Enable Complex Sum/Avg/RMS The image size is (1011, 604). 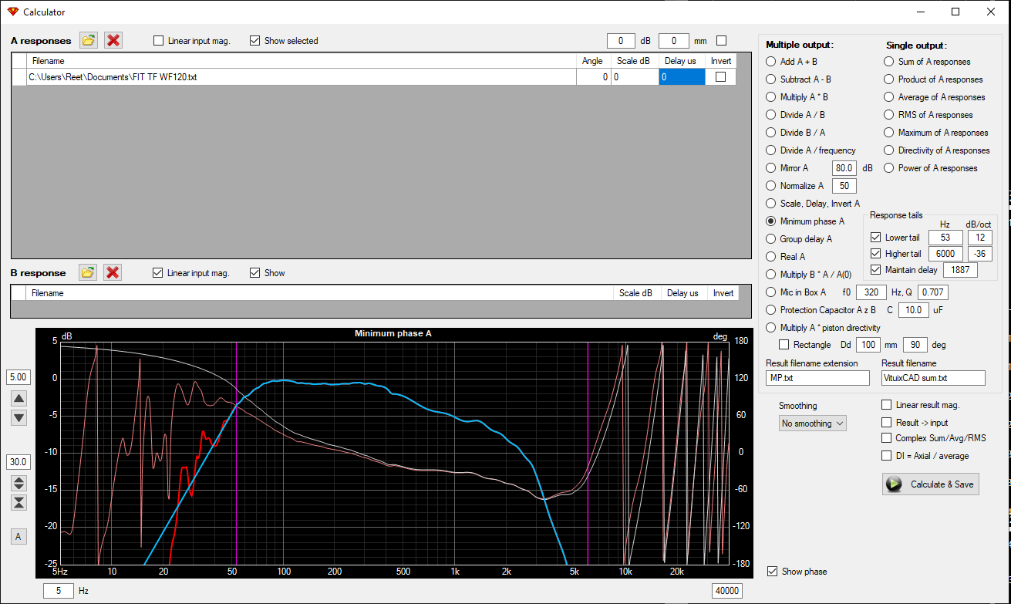[887, 438]
